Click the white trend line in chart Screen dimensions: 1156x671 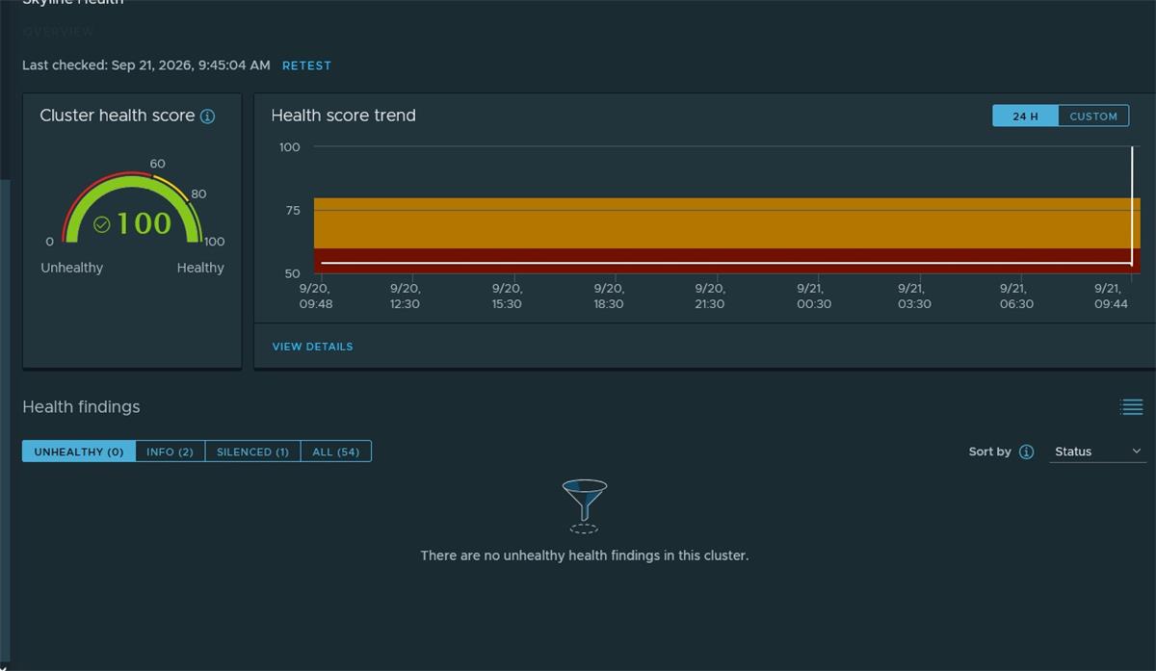[x=726, y=263]
